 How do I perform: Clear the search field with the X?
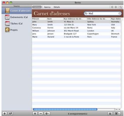click(x=119, y=13)
